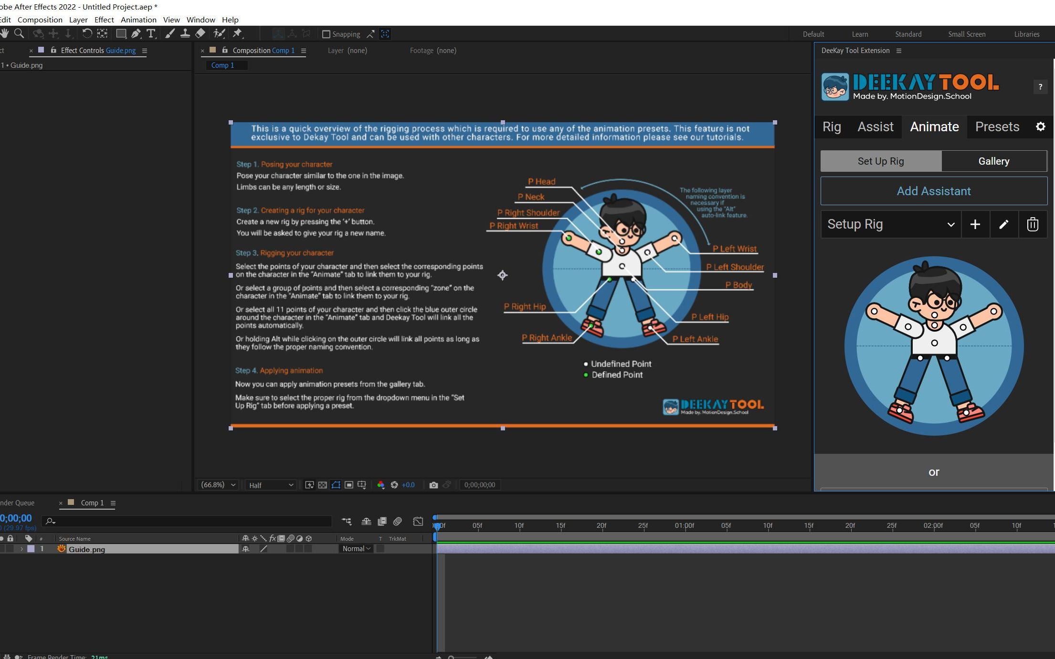Select the Pen tool in toolbar

pyautogui.click(x=136, y=33)
